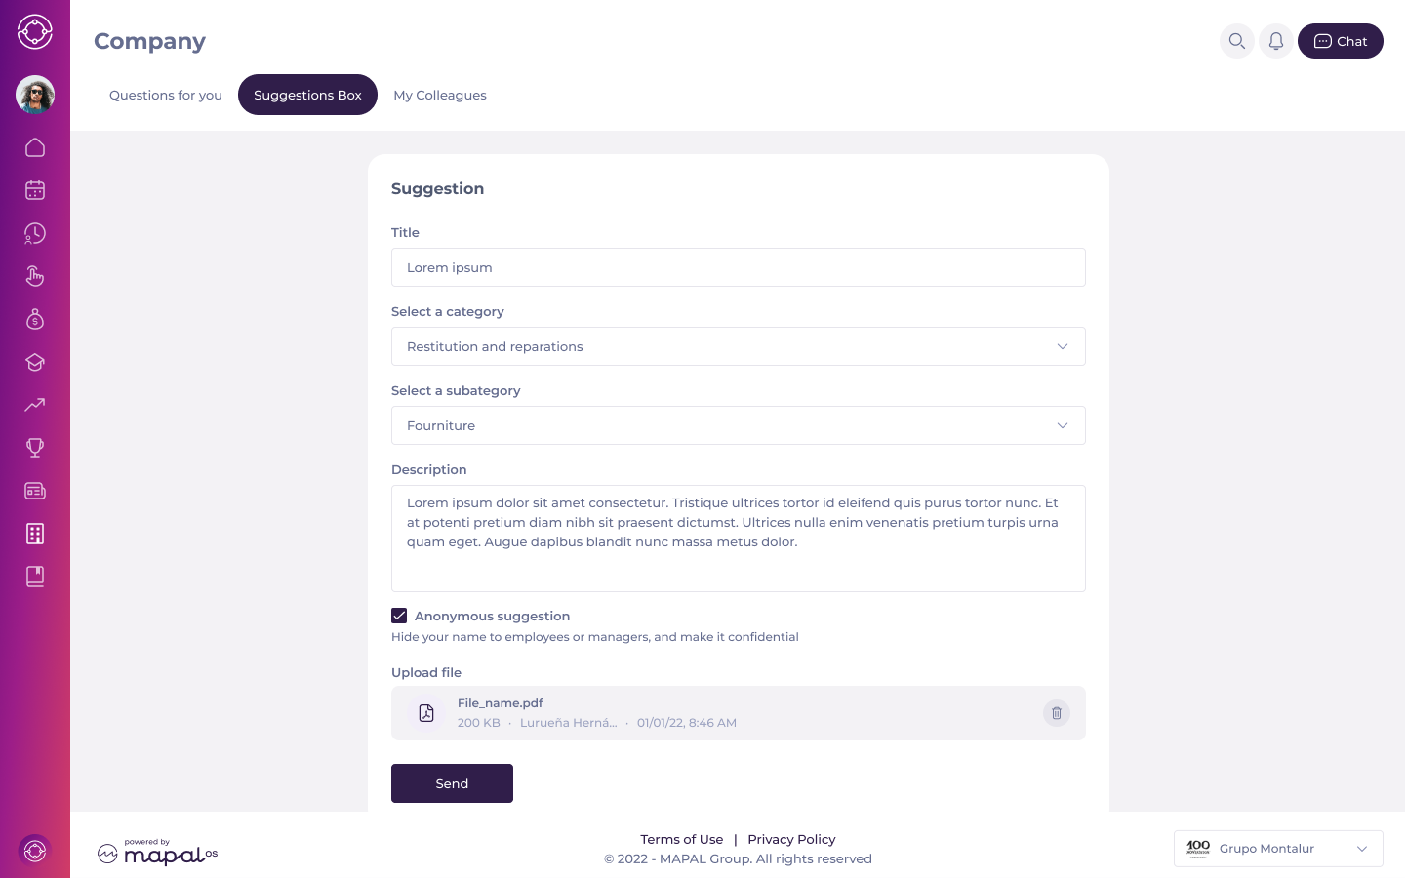Click the search magnifier icon
The height and width of the screenshot is (878, 1407).
[1237, 41]
